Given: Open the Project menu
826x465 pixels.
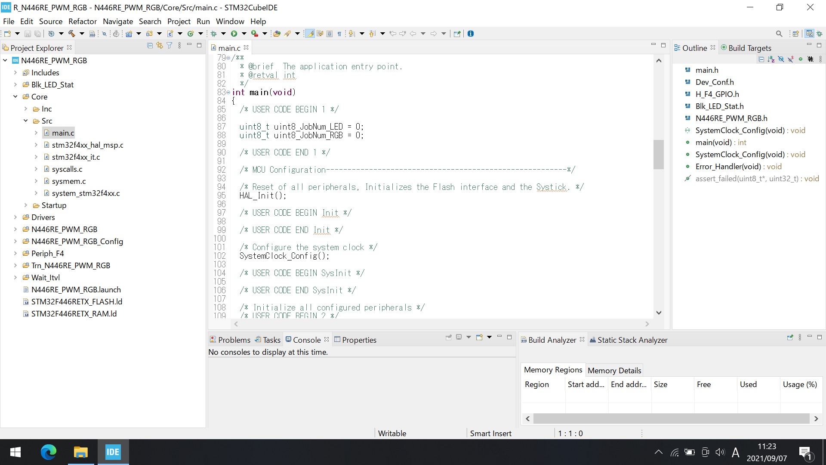Looking at the screenshot, I should tap(178, 21).
